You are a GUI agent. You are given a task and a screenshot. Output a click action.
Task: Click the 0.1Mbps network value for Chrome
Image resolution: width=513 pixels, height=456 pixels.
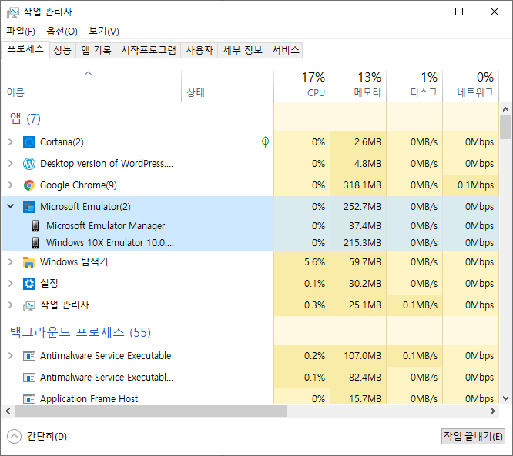475,185
